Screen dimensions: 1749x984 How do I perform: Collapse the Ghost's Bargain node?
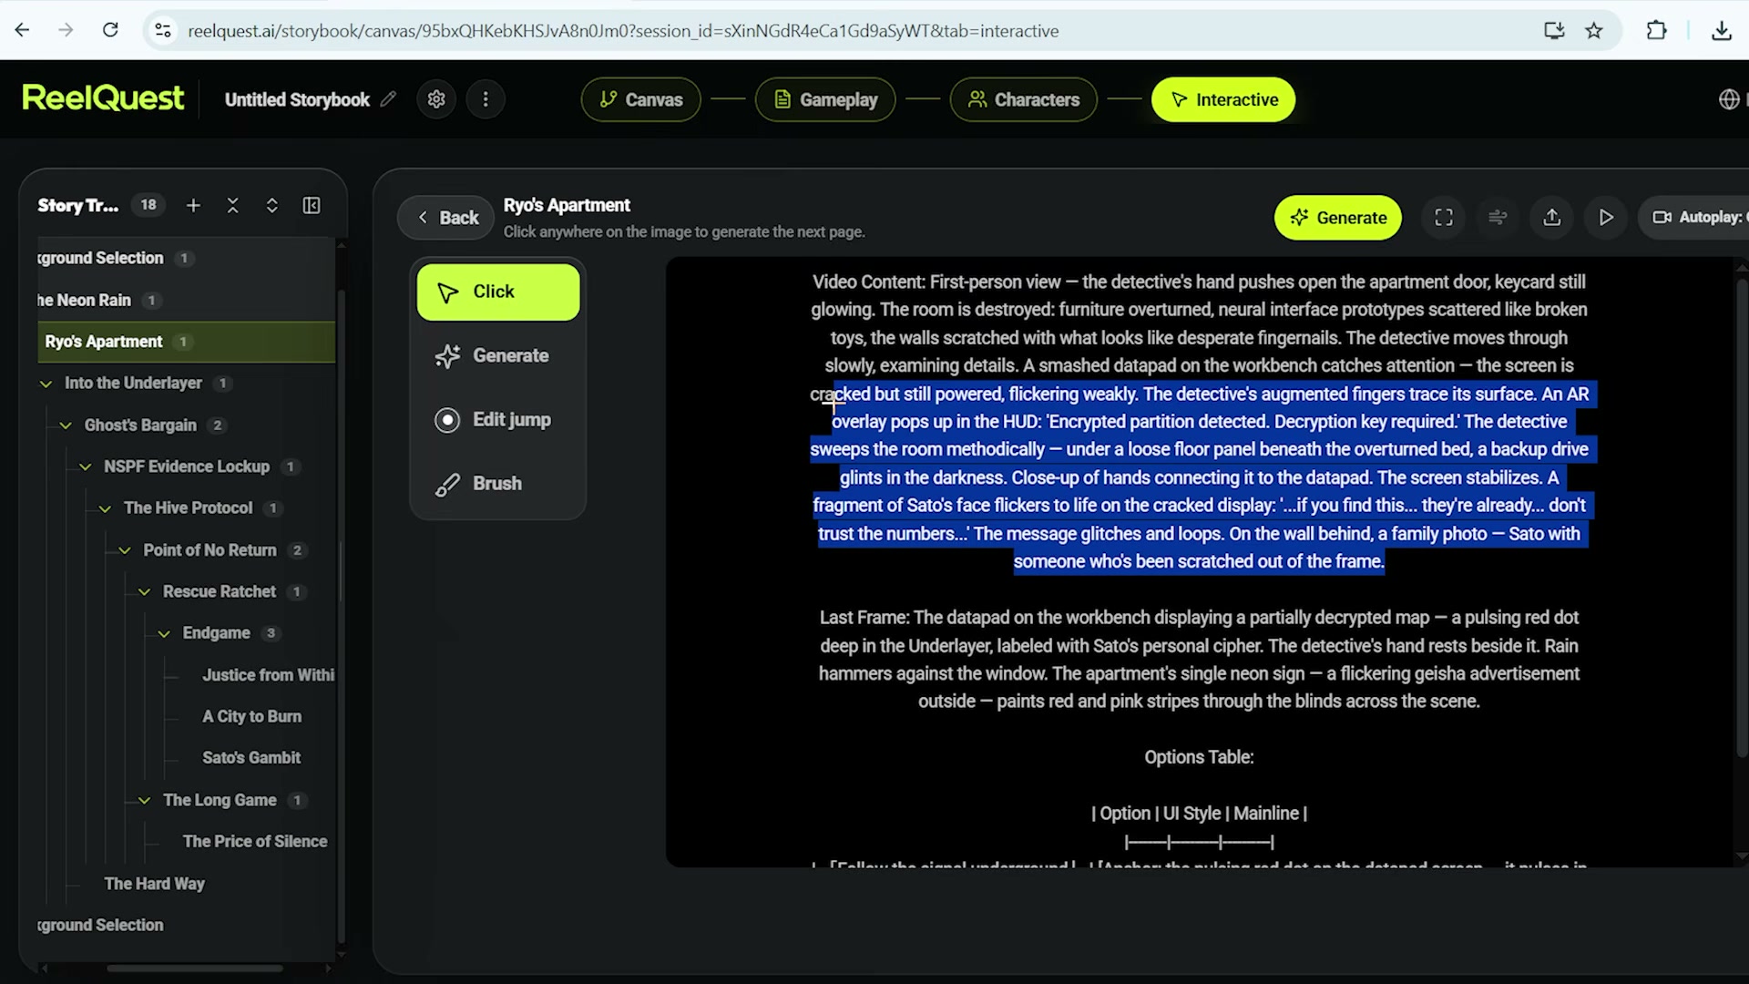66,425
